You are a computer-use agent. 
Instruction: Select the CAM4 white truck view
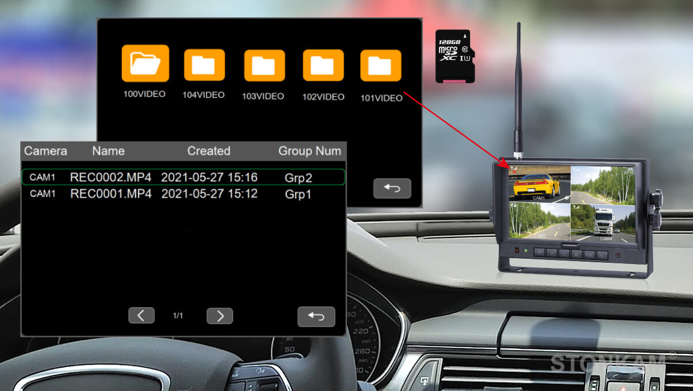(x=602, y=221)
